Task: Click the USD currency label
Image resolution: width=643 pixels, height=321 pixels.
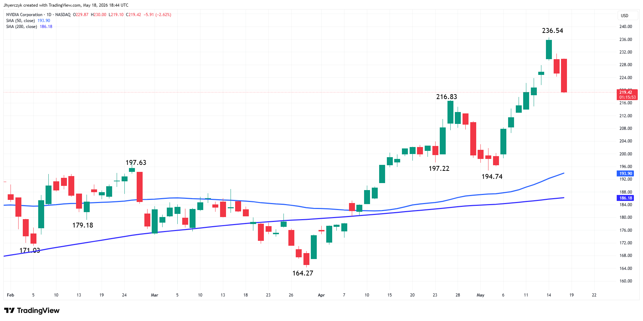Action: coord(624,16)
